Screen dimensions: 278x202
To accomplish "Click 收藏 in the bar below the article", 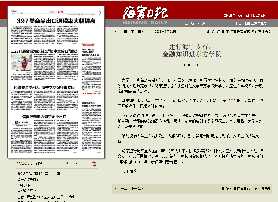I will pyautogui.click(x=225, y=188).
